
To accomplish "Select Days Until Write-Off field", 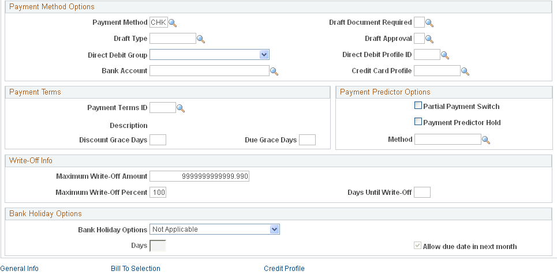I will (x=423, y=193).
